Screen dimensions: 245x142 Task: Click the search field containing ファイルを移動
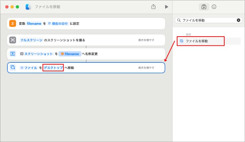tap(208, 20)
